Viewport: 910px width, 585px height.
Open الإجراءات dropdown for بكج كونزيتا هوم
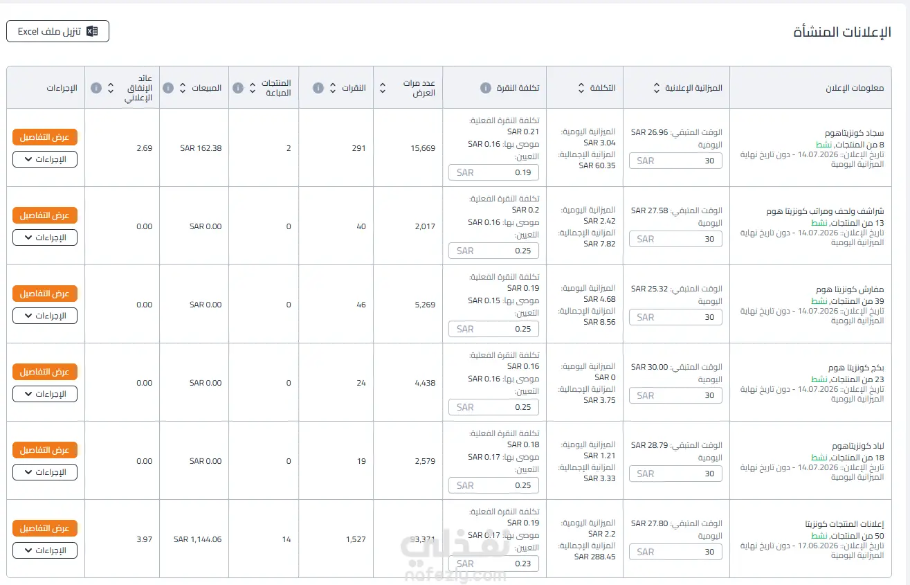(x=45, y=394)
